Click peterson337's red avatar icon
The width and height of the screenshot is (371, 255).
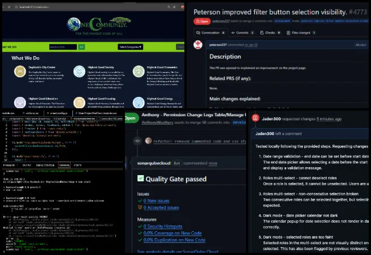pos(198,45)
